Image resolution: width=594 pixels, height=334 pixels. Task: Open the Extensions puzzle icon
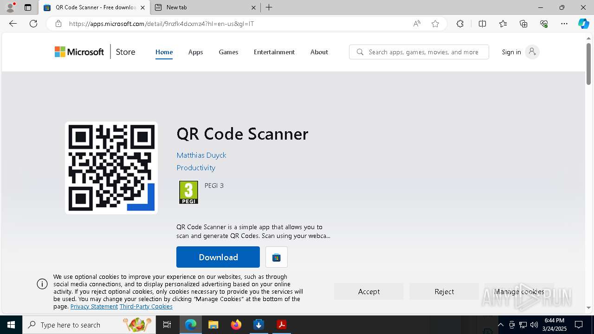(x=460, y=24)
